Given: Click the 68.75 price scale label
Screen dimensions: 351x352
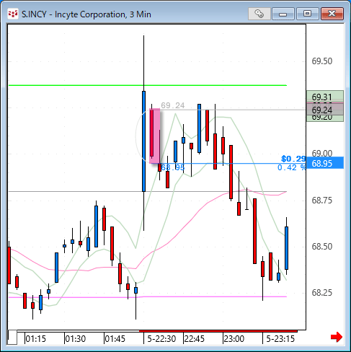Looking at the screenshot, I should 322,200.
